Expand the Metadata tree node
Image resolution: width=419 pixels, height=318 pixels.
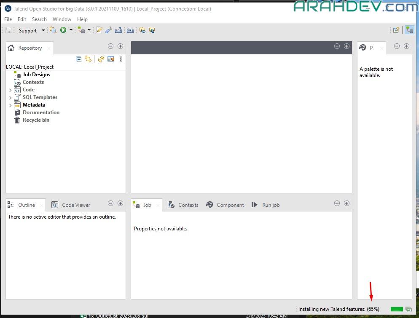click(10, 105)
